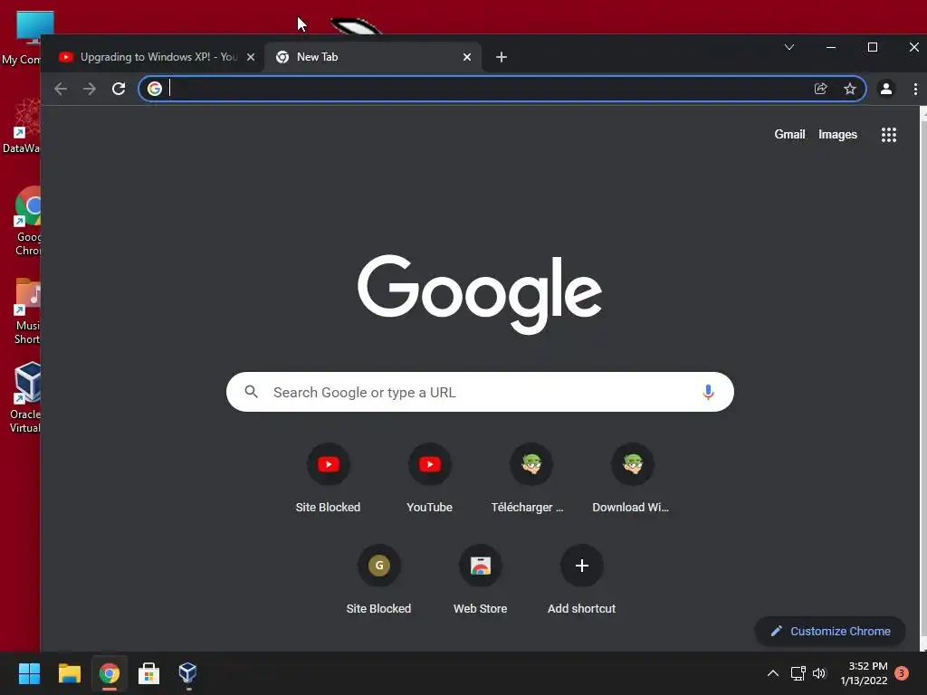Open the Chrome profile avatar menu
This screenshot has height=695, width=927.
click(x=885, y=89)
